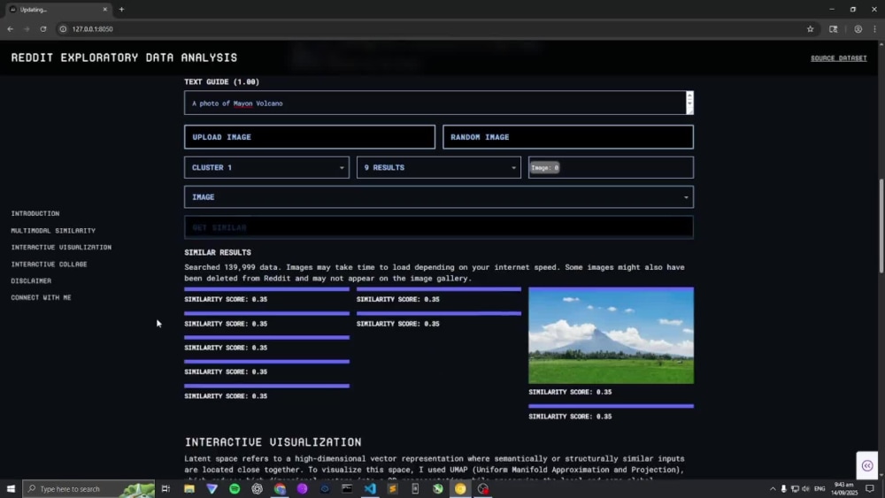Open a new browser tab
The image size is (885, 498).
click(x=121, y=10)
